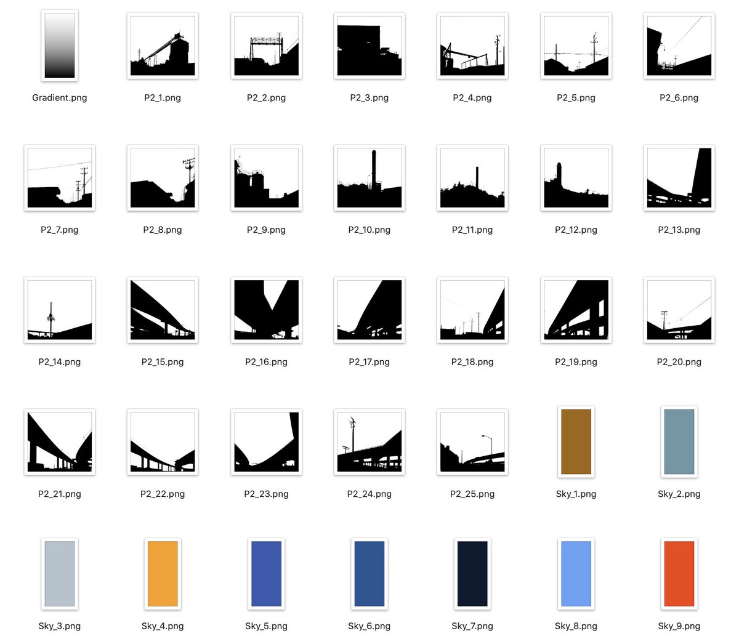The height and width of the screenshot is (644, 739).
Task: Select the P2_7.png power line thumbnail
Action: pos(60,178)
